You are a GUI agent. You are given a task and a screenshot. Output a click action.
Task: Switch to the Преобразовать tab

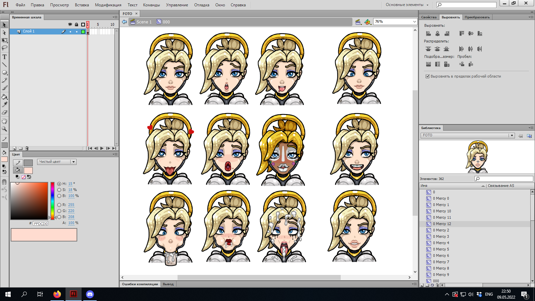[x=477, y=17]
